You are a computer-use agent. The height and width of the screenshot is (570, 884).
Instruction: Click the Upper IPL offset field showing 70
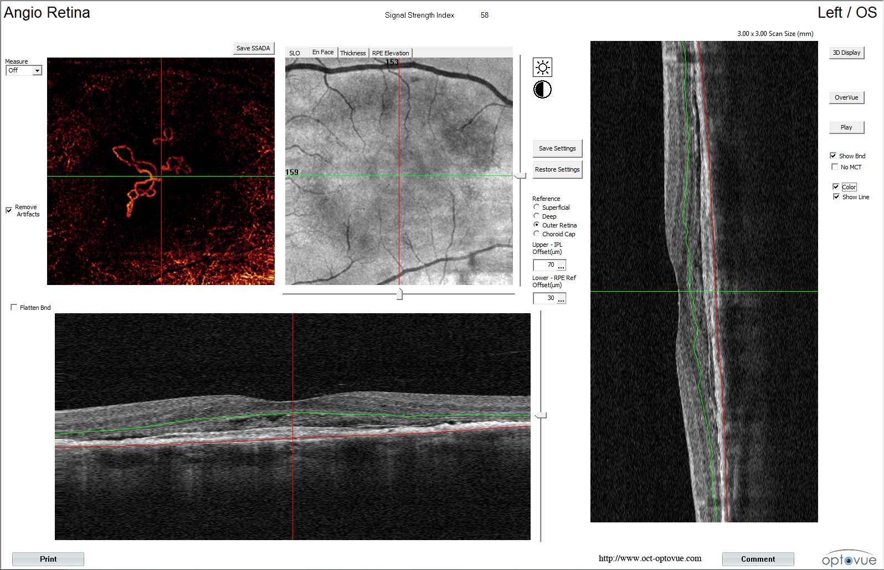point(544,265)
